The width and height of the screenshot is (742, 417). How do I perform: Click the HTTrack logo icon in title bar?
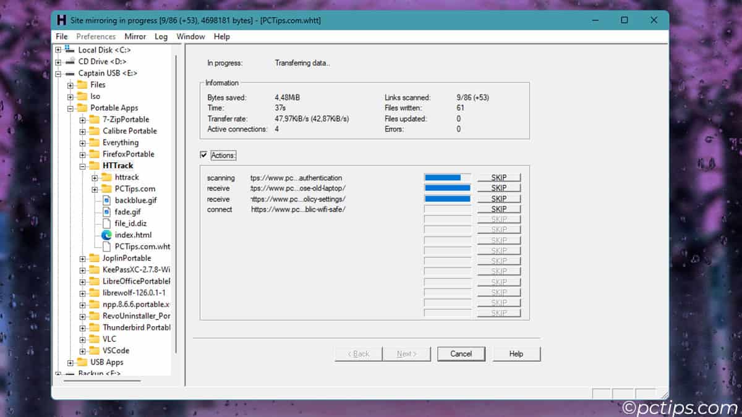(62, 20)
